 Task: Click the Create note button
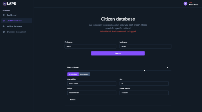84,74
